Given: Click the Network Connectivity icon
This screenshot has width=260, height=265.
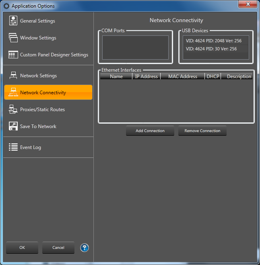Looking at the screenshot, I should [13, 92].
